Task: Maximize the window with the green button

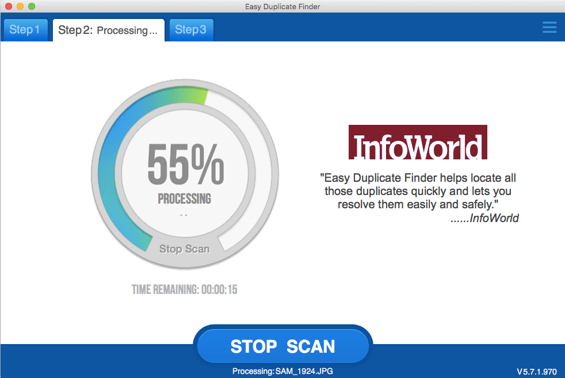Action: (32, 6)
